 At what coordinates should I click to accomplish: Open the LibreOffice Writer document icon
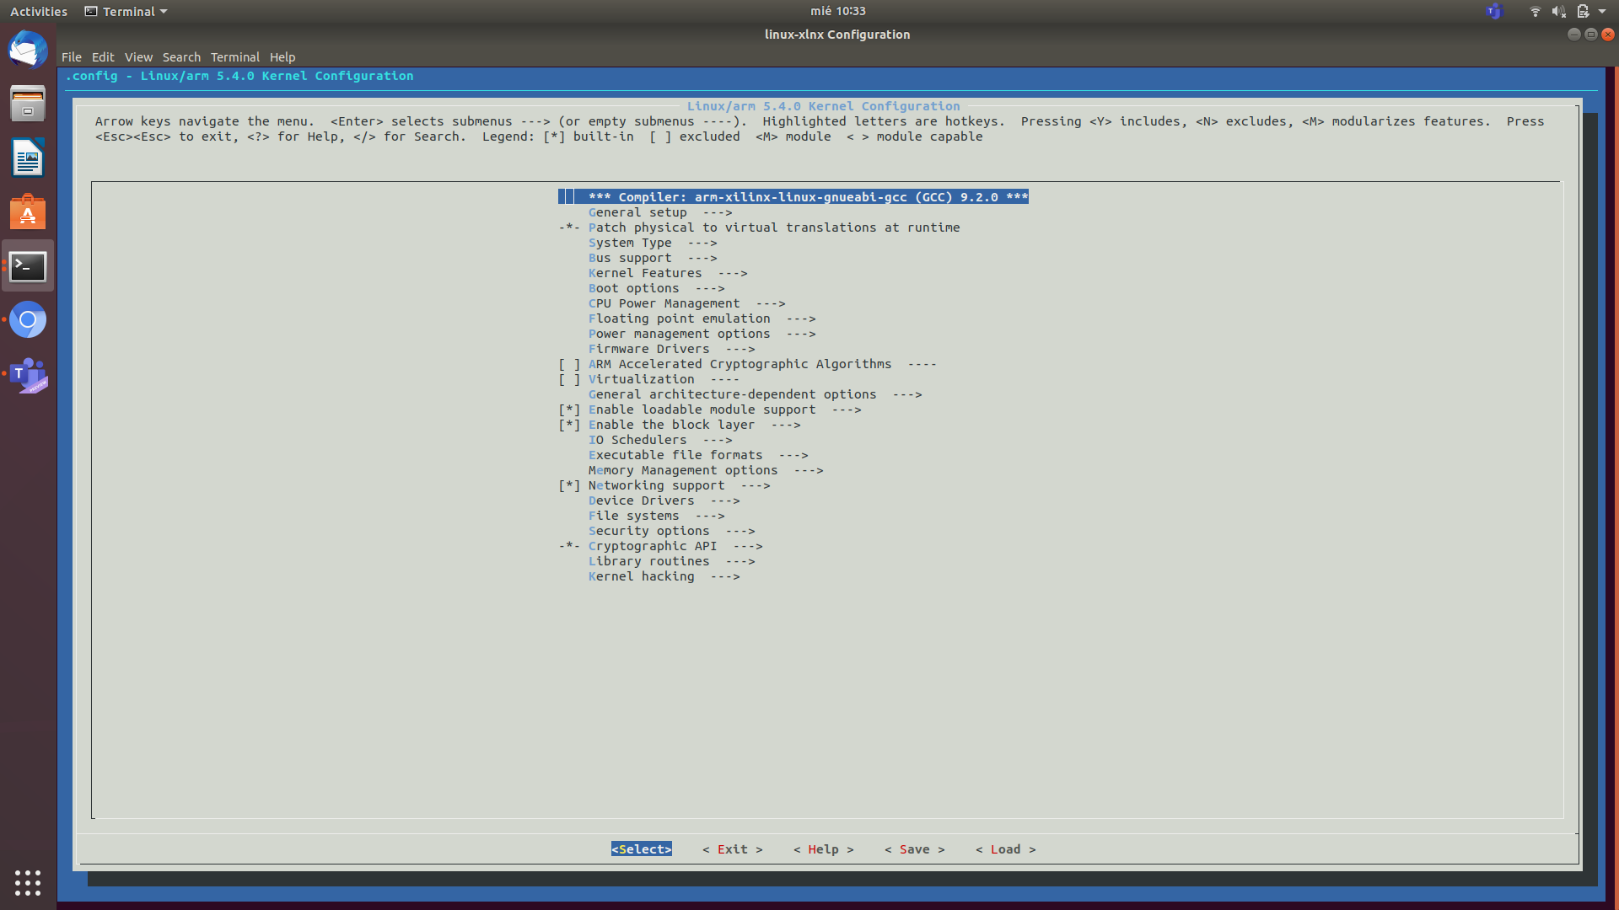coord(28,158)
